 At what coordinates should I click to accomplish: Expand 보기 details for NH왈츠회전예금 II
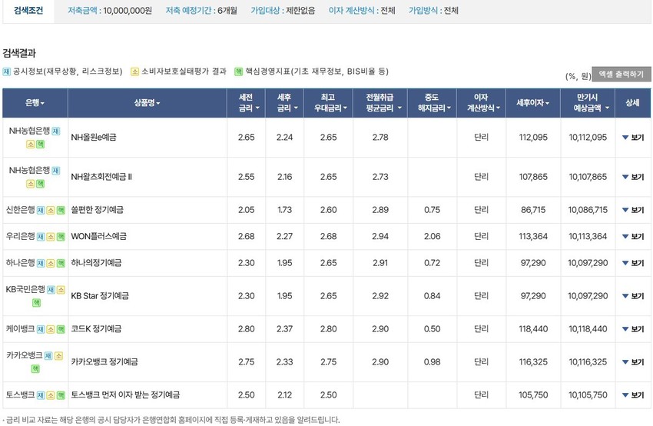click(x=633, y=177)
